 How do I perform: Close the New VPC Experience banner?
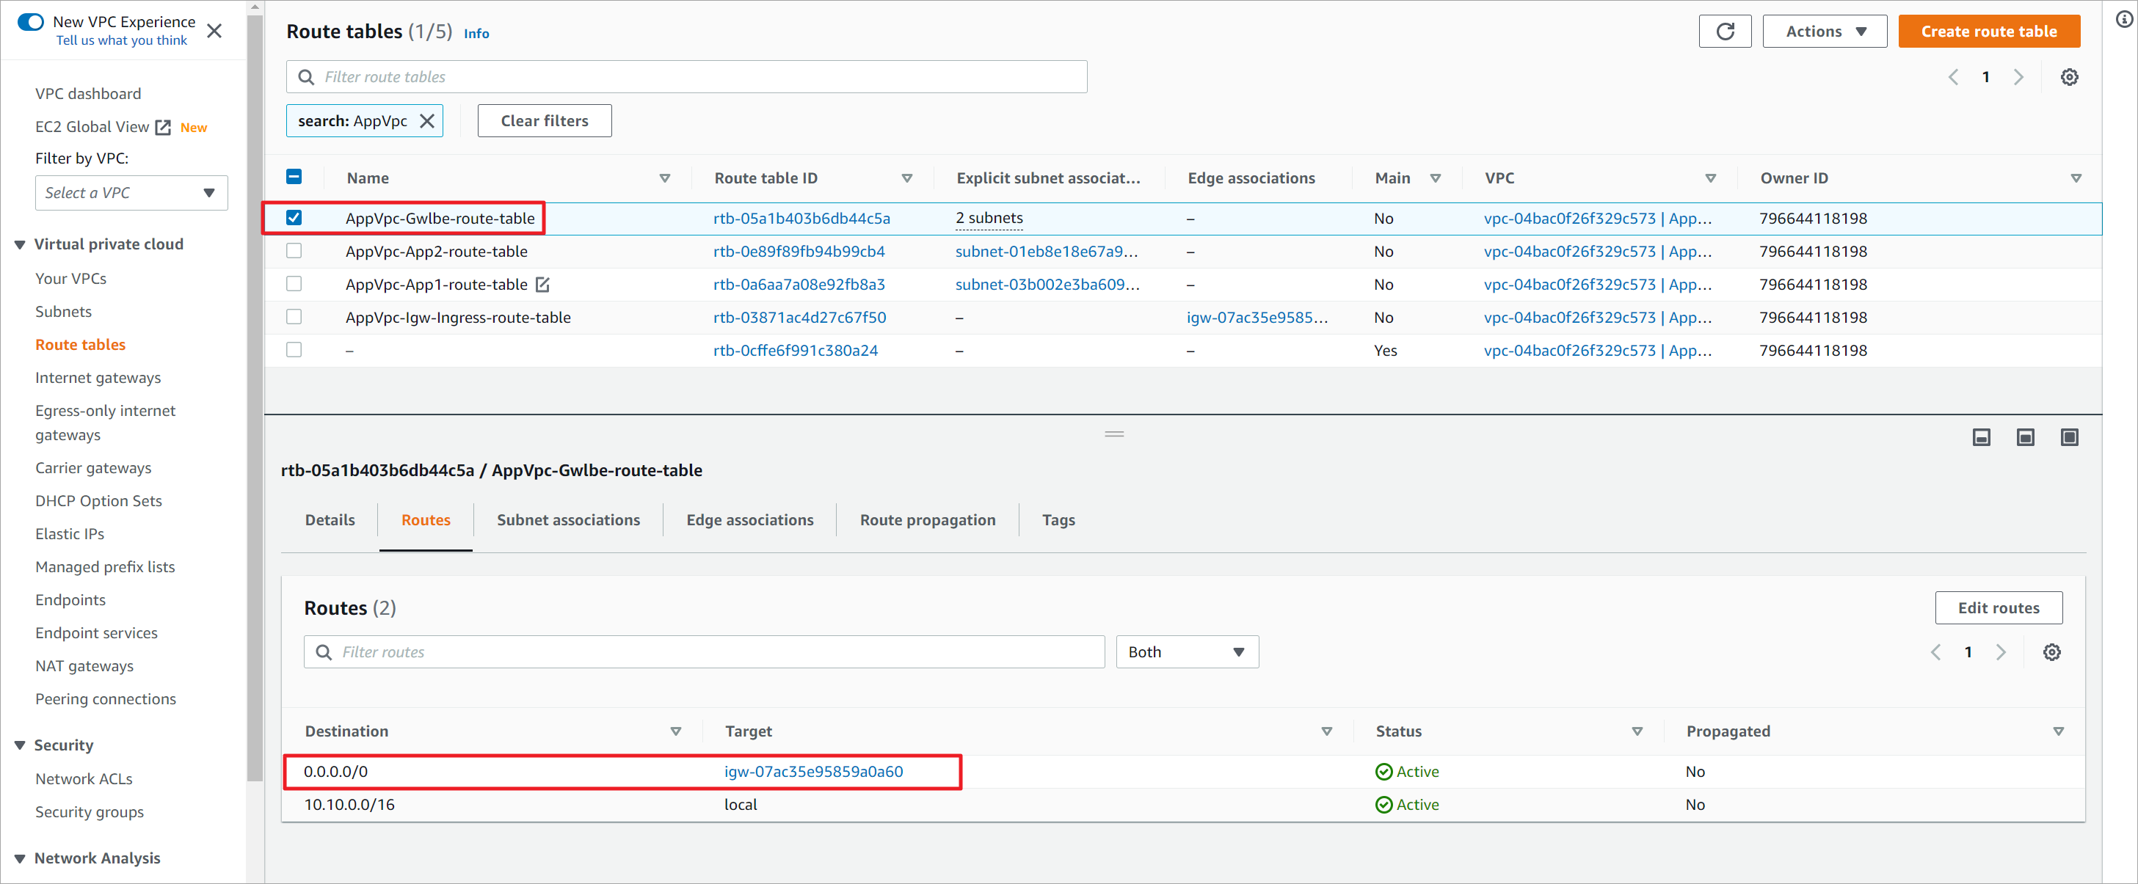tap(214, 32)
